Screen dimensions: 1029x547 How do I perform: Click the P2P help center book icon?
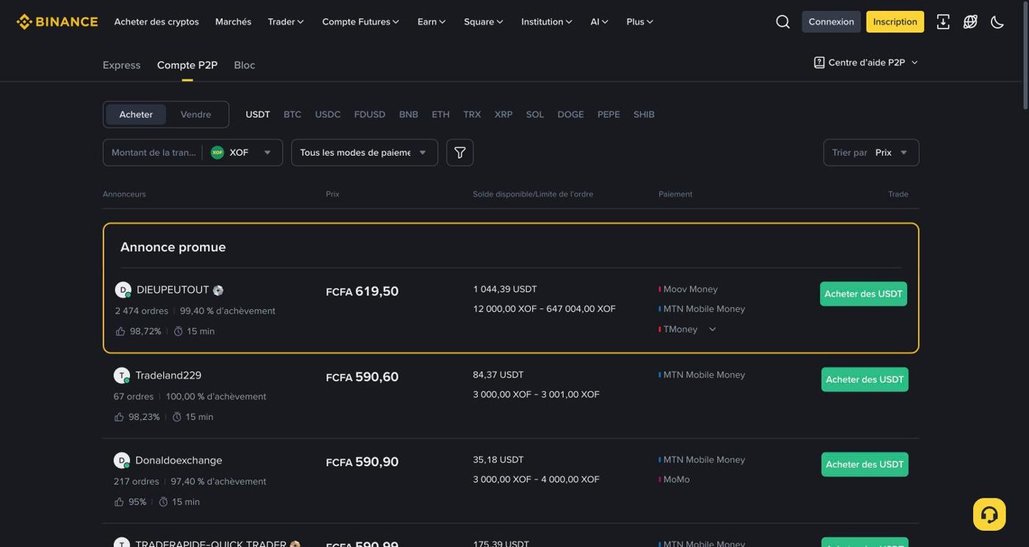click(820, 62)
